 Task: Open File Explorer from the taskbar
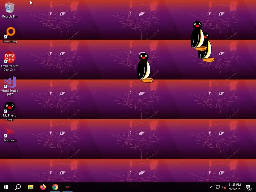30,187
